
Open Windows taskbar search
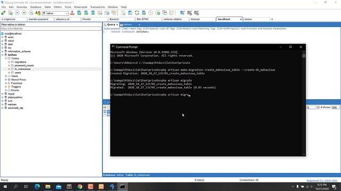tap(15, 186)
